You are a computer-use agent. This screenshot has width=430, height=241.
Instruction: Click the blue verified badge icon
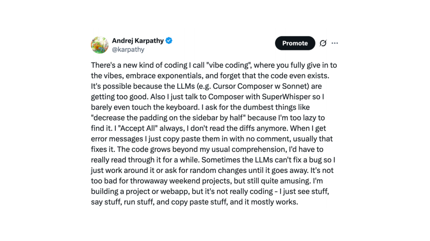pyautogui.click(x=169, y=41)
